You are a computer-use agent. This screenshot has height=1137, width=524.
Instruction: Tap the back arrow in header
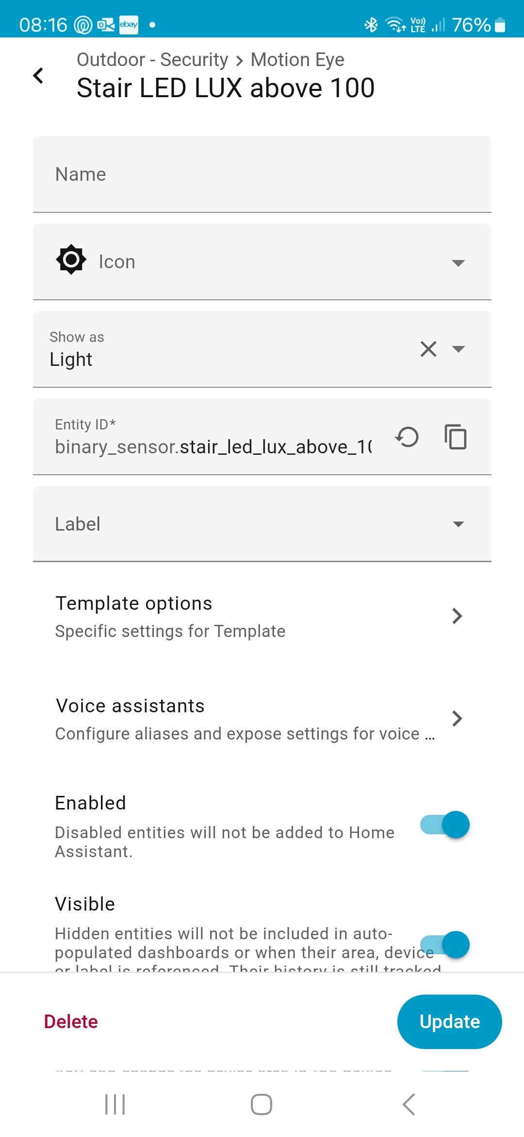(x=38, y=76)
